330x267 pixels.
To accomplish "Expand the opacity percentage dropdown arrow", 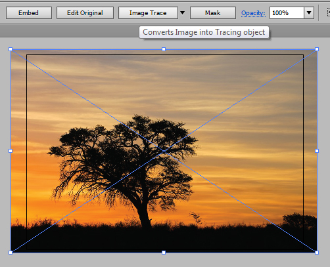I will click(309, 13).
